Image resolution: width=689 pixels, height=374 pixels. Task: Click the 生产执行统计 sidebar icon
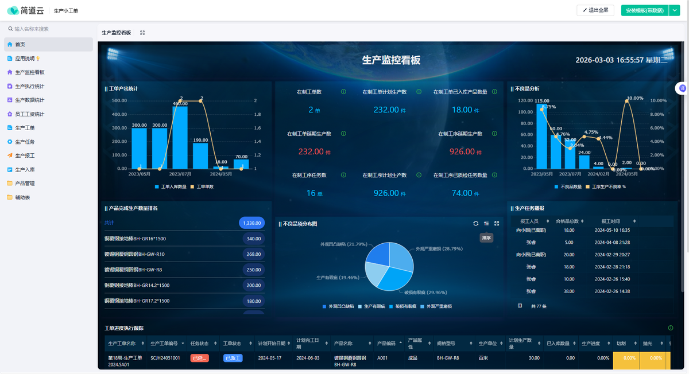tap(10, 86)
